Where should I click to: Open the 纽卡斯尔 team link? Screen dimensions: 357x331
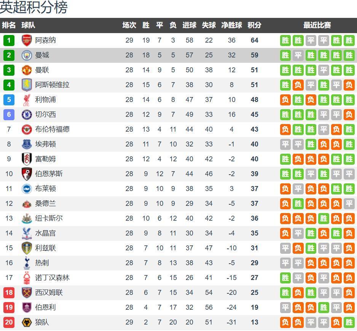pos(49,218)
